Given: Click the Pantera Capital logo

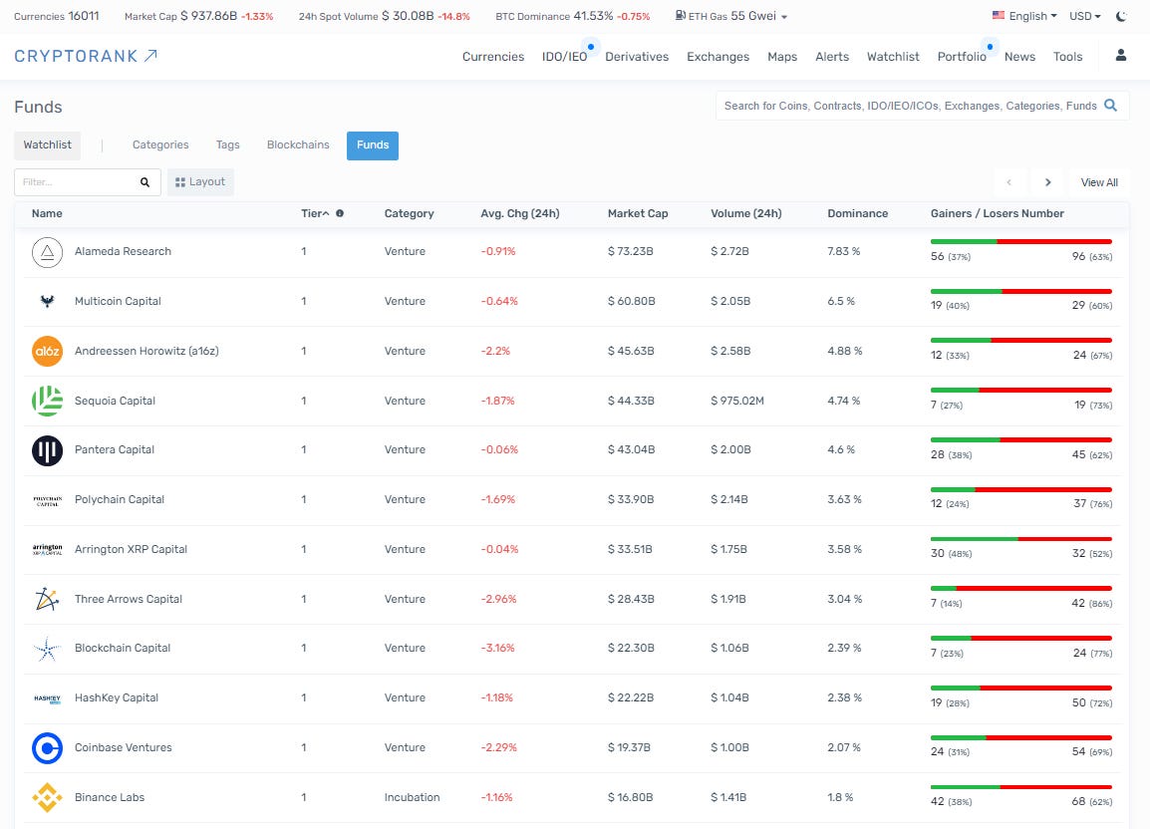Looking at the screenshot, I should click(47, 449).
